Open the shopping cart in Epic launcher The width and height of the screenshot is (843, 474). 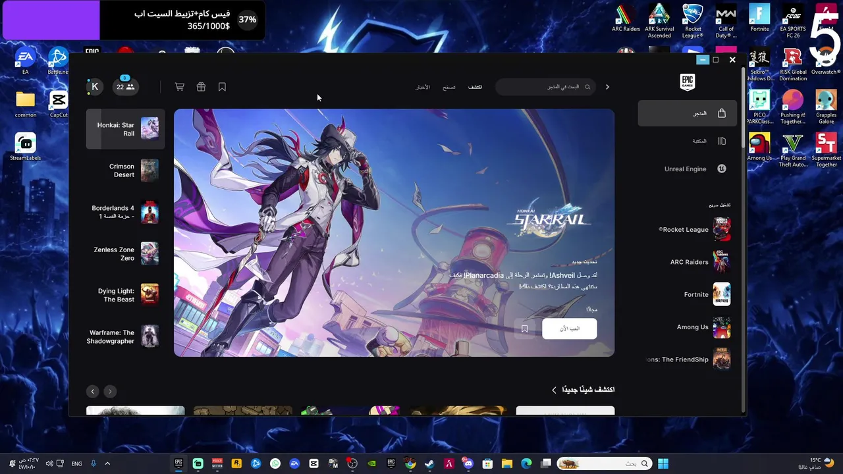pyautogui.click(x=179, y=87)
